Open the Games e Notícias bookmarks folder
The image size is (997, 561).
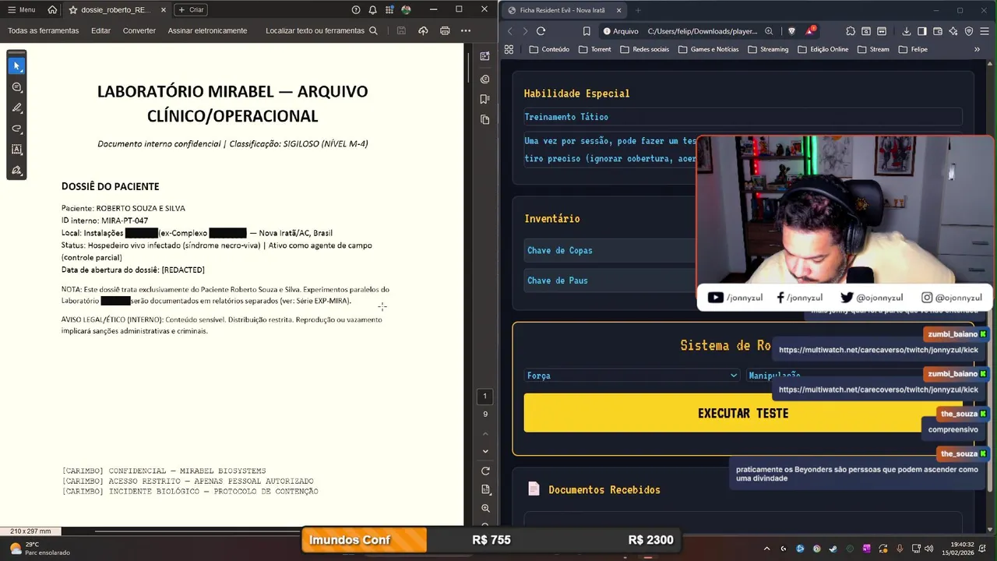(708, 49)
